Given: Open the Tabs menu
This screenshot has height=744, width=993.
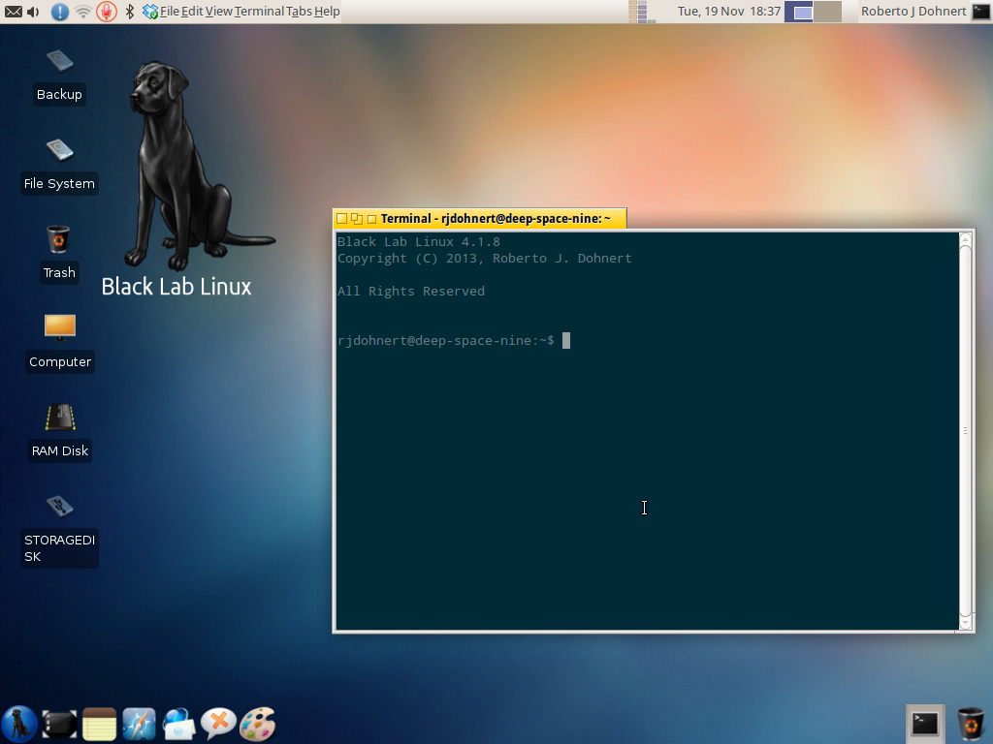Looking at the screenshot, I should click(299, 12).
